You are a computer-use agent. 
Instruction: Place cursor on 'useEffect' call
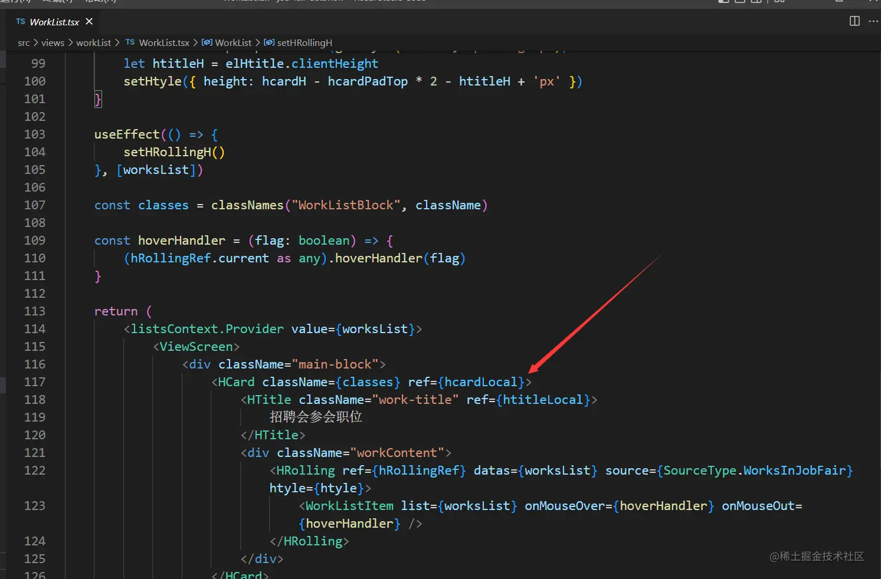click(127, 134)
